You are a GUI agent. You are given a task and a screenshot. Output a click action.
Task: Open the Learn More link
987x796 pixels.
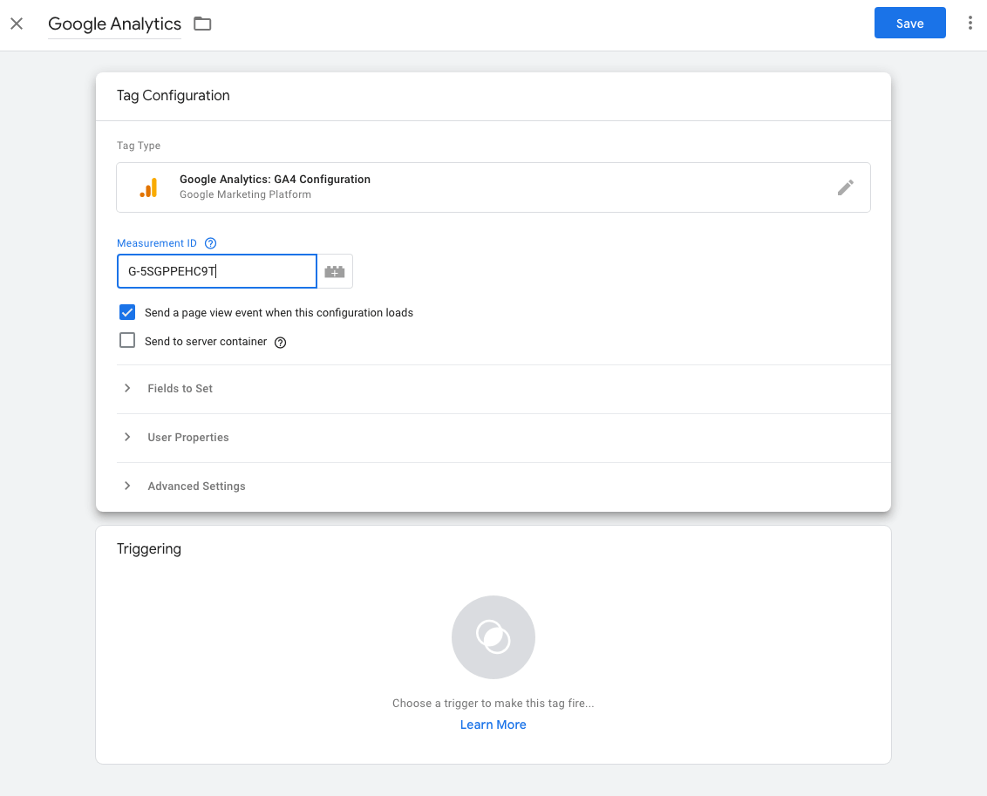point(493,725)
